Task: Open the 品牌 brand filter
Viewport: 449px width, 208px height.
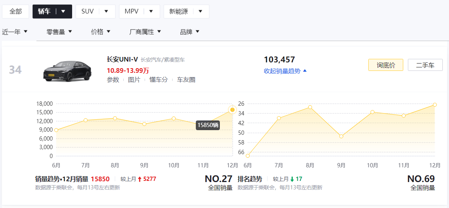Action: (190, 32)
